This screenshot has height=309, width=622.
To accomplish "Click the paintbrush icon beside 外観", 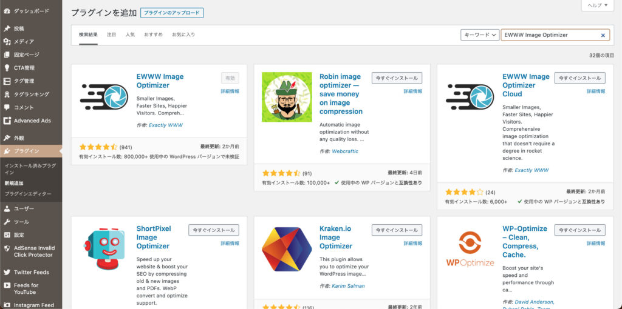I will [x=6, y=138].
